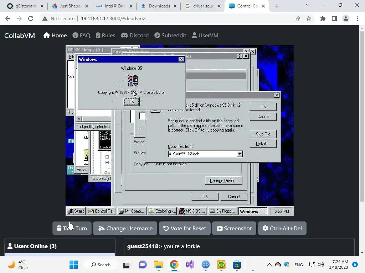Open the notification badge showing 6
The width and height of the screenshot is (365, 273).
click(x=355, y=264)
